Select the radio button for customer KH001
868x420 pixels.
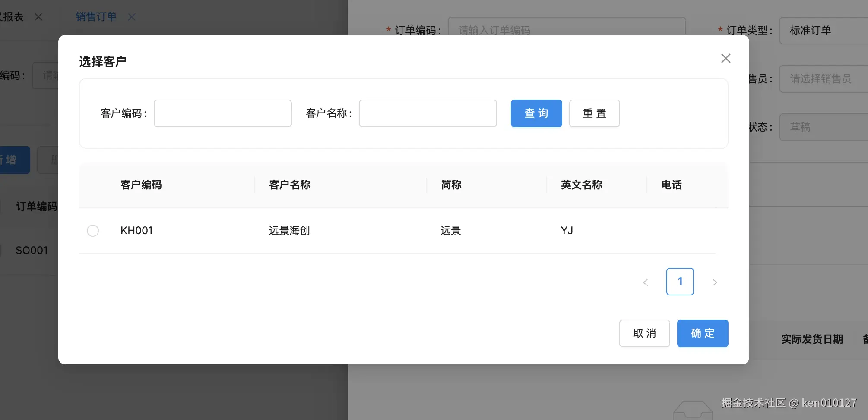(x=92, y=230)
